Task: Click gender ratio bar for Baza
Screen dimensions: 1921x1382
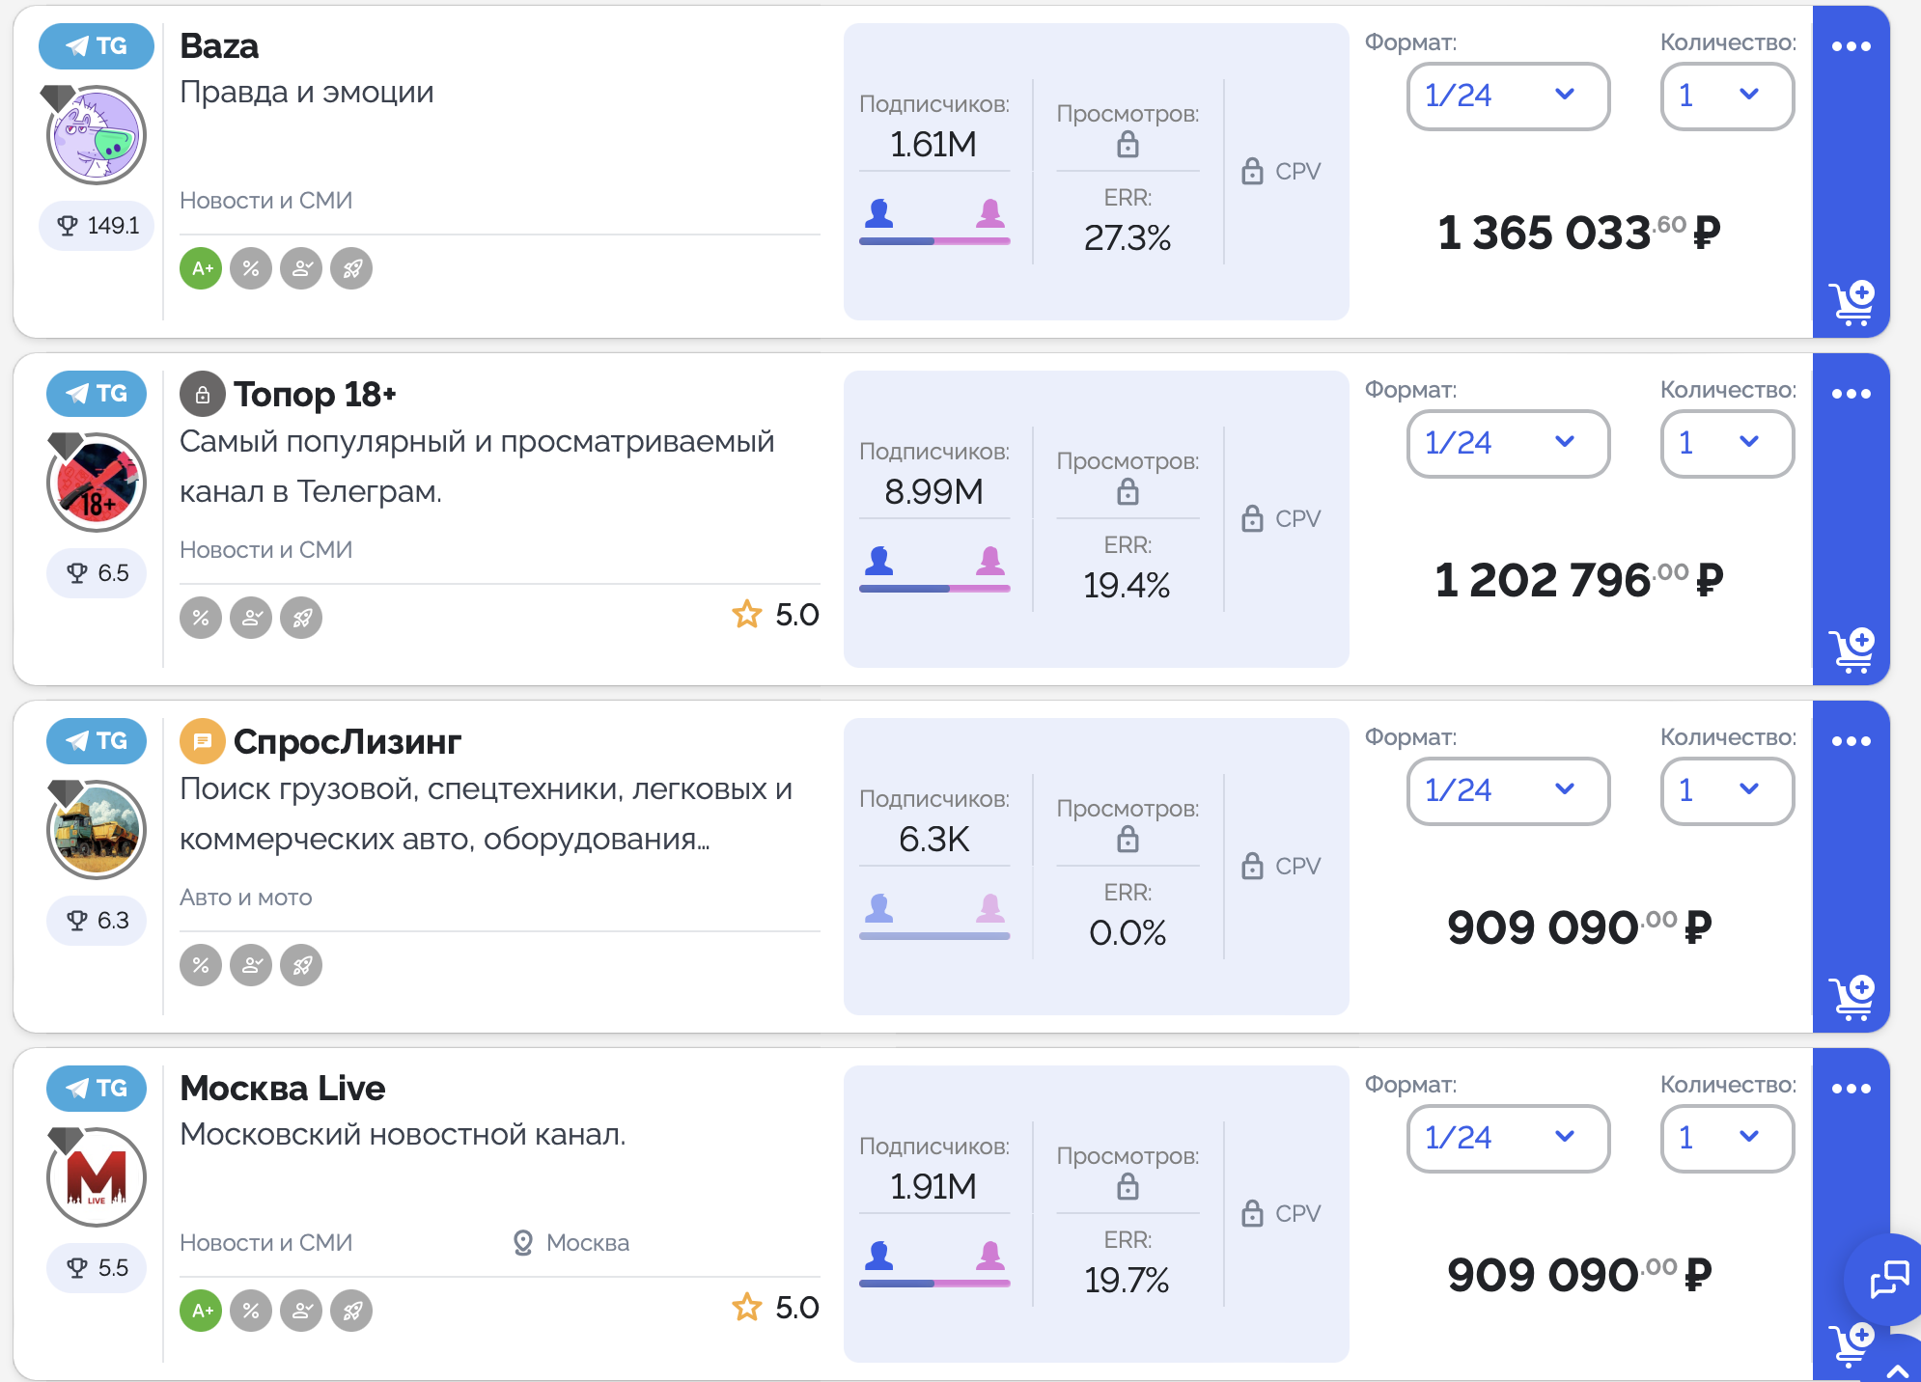Action: point(934,240)
